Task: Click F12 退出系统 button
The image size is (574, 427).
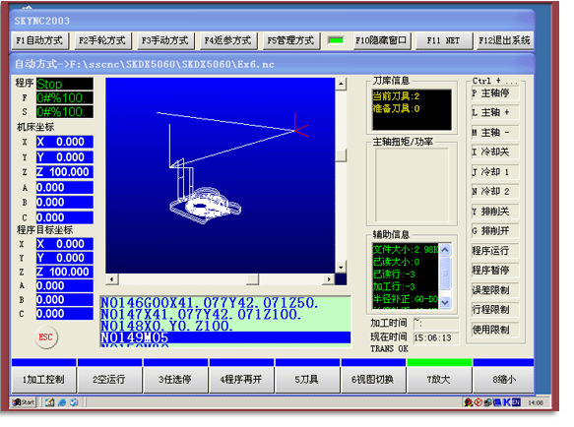Action: (504, 40)
